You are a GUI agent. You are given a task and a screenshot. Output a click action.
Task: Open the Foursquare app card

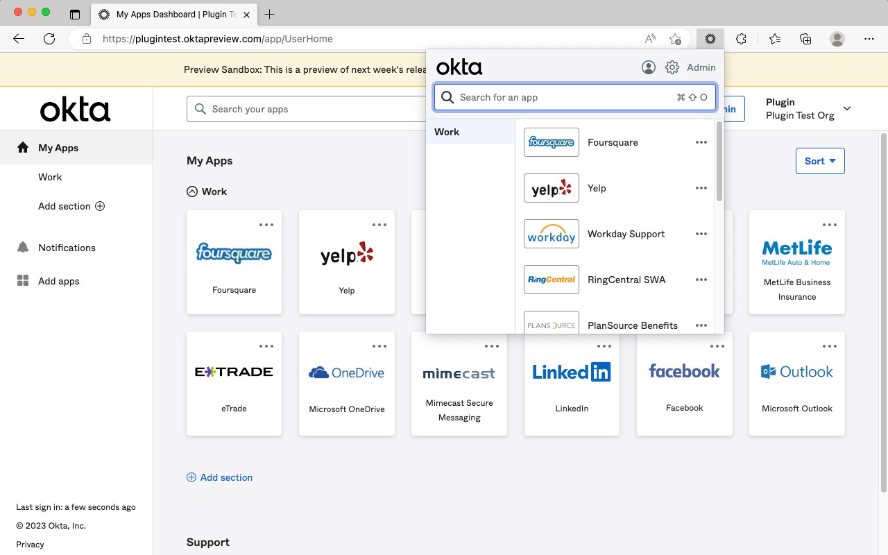point(234,262)
